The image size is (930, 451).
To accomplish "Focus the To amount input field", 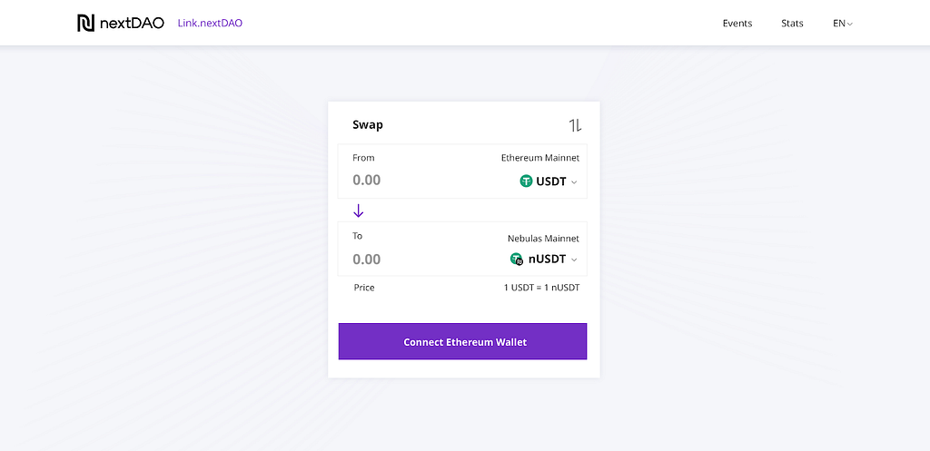I will click(409, 260).
